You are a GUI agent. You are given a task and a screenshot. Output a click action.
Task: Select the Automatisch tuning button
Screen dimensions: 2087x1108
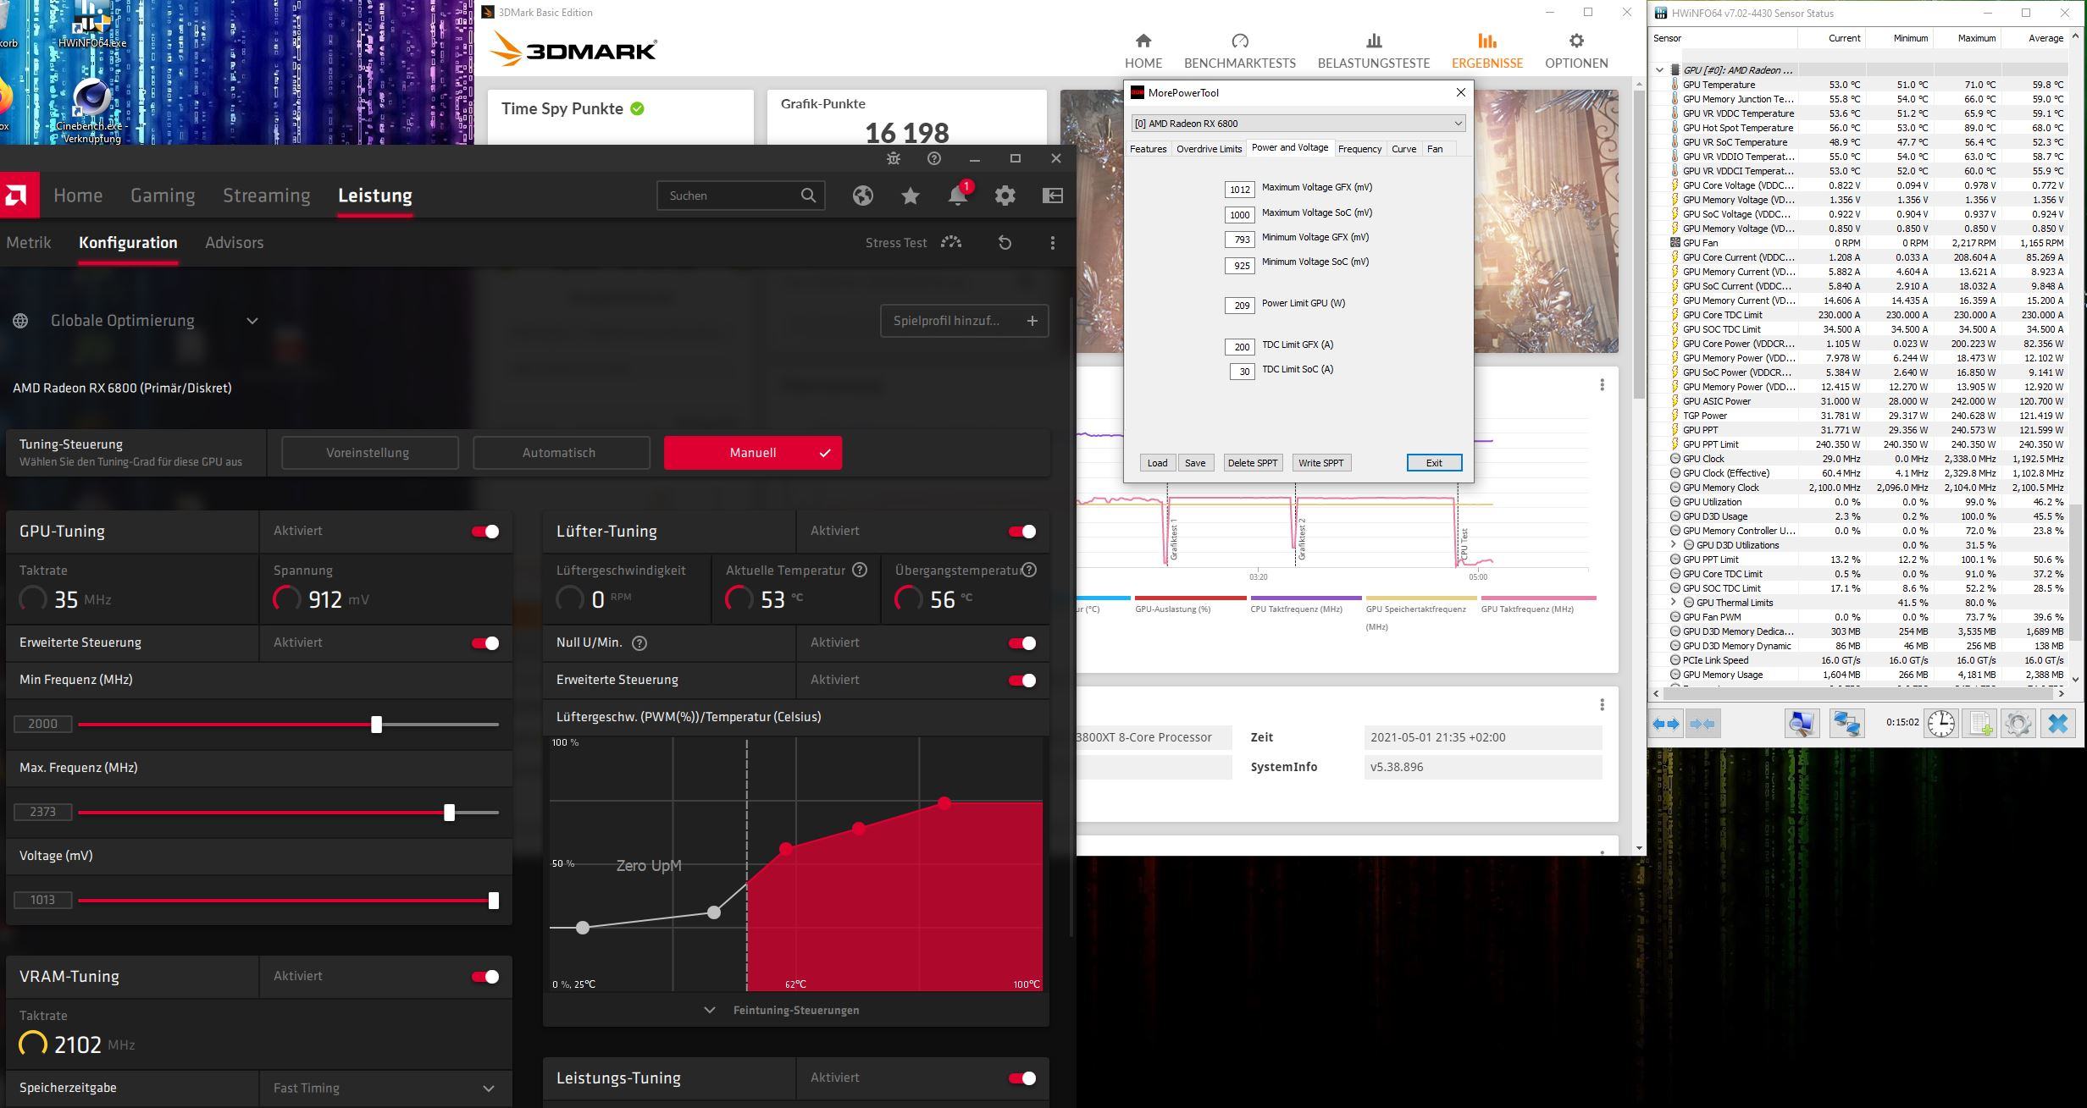[559, 453]
